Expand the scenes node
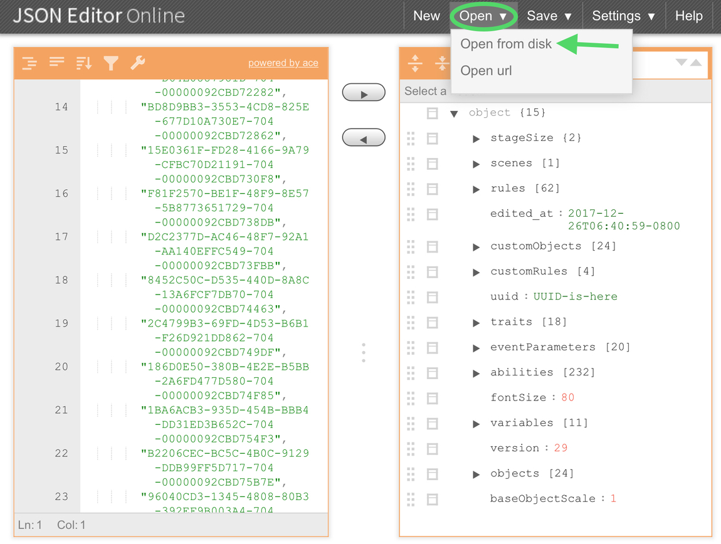Viewport: 721px width, 544px height. [x=476, y=164]
